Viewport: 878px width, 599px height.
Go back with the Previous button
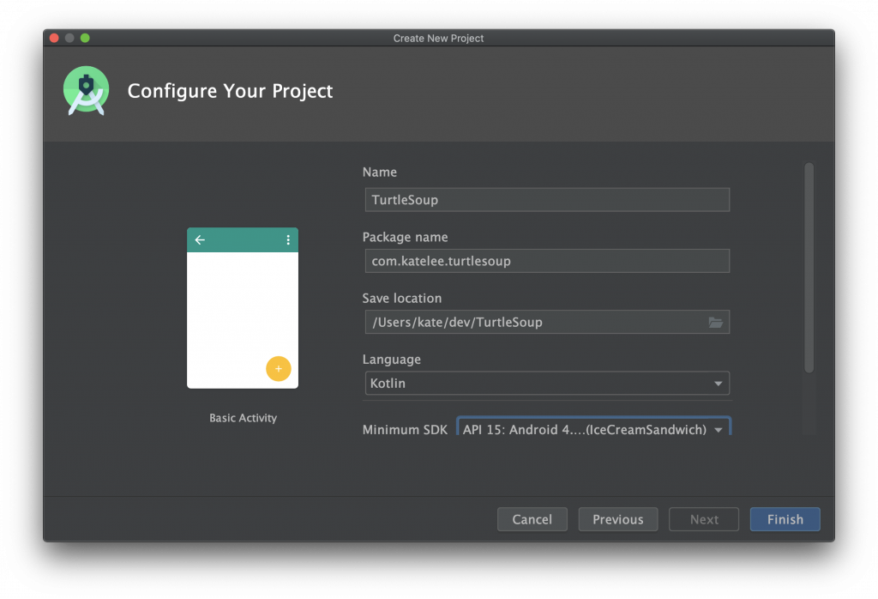pyautogui.click(x=617, y=519)
